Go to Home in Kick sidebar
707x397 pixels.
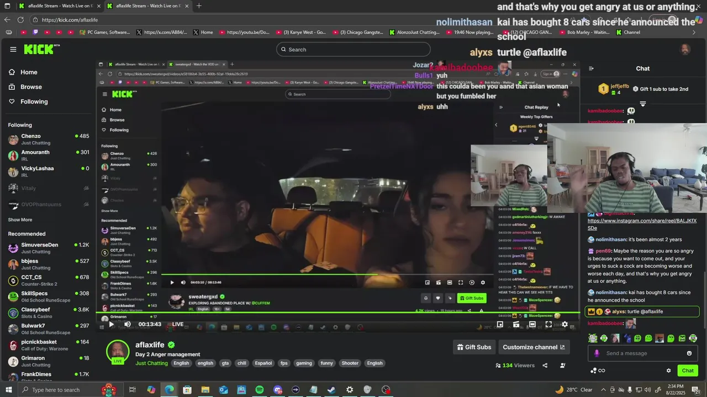click(x=23, y=72)
